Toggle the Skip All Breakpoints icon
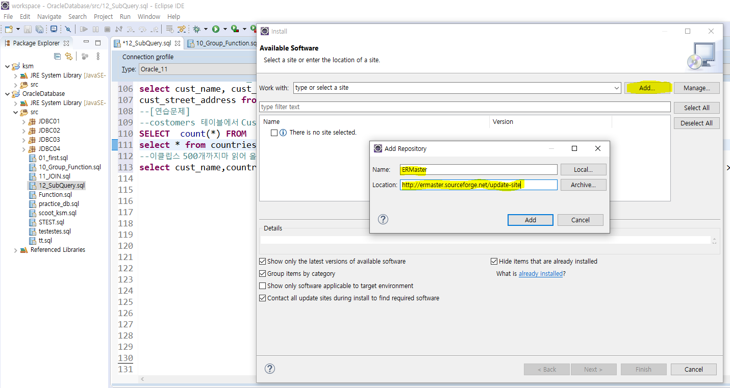 tap(68, 30)
